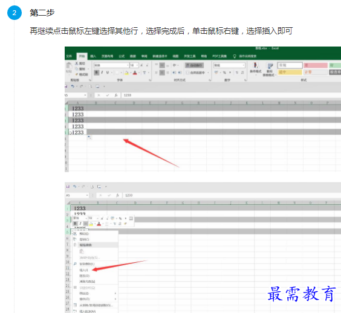Select row 2 cell 1233 in upper sheet
This screenshot has width=341, height=313.
pyautogui.click(x=78, y=114)
